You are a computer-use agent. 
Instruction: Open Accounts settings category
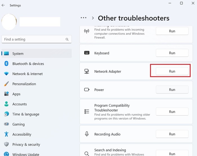pos(37,104)
